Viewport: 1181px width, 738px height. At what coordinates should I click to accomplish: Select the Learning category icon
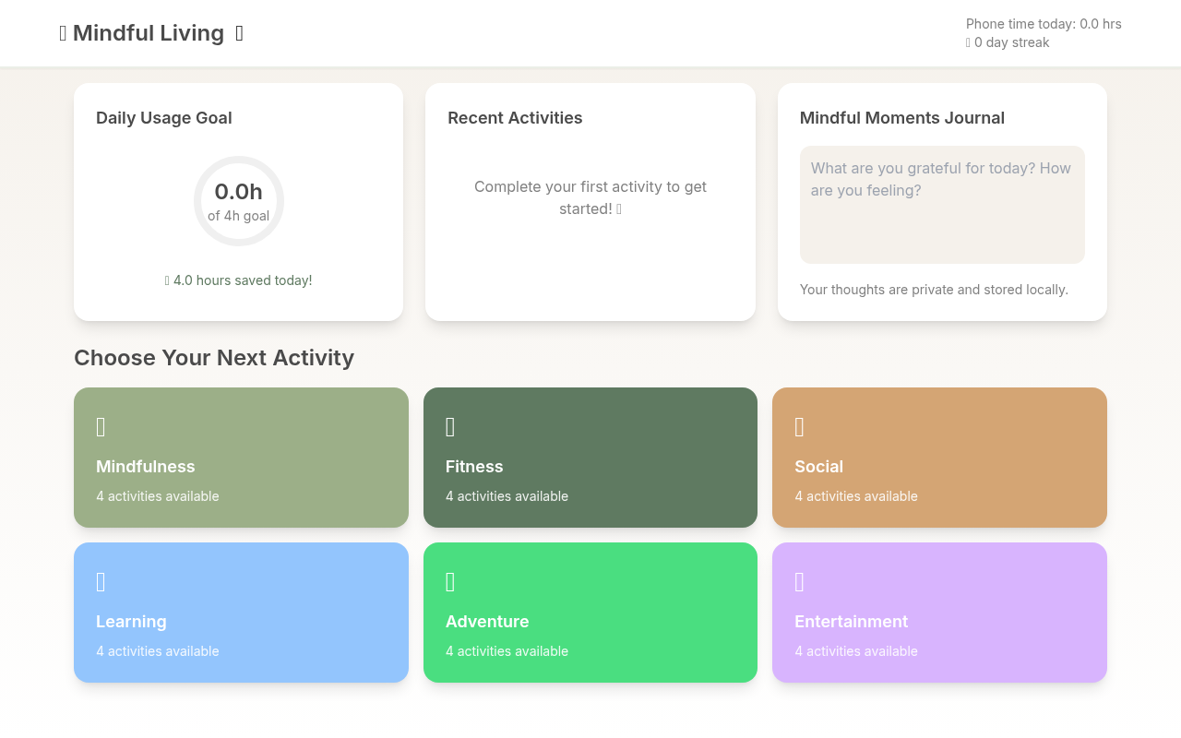pyautogui.click(x=100, y=581)
